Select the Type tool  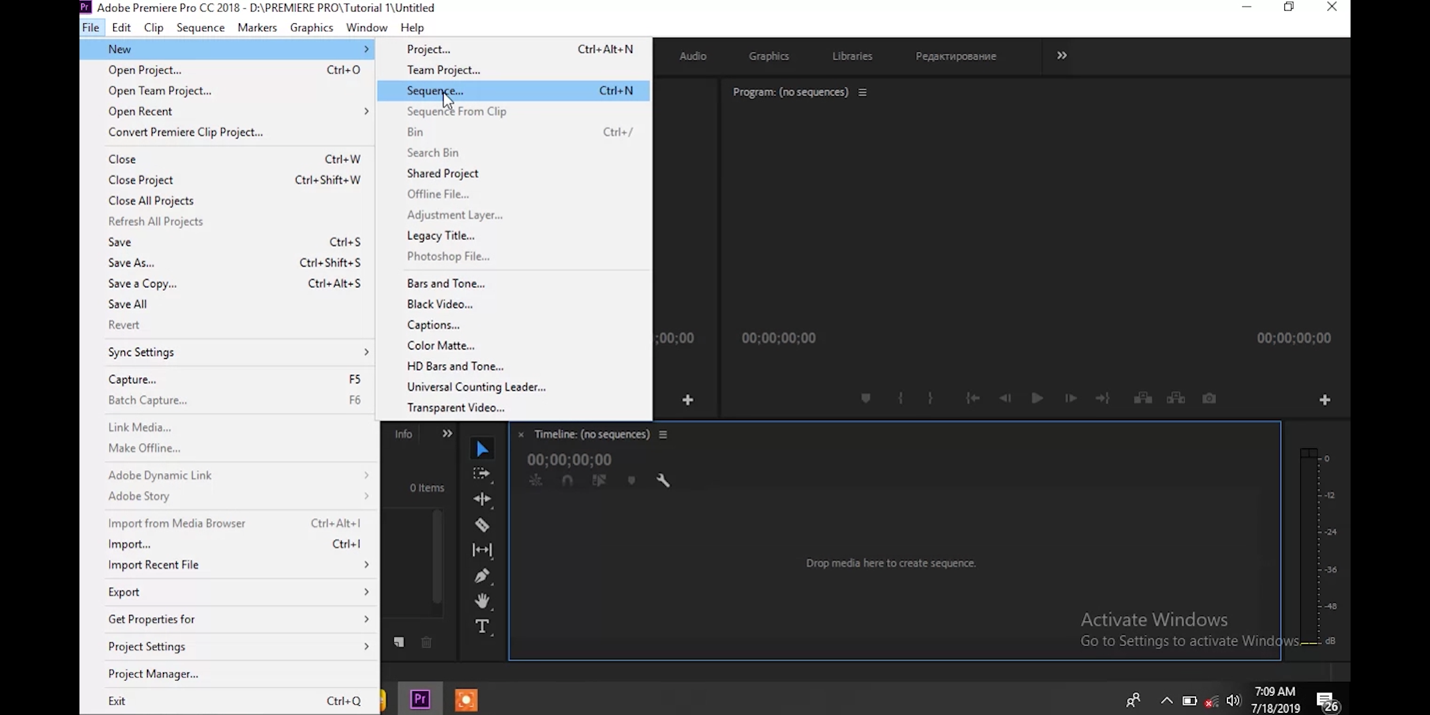482,626
